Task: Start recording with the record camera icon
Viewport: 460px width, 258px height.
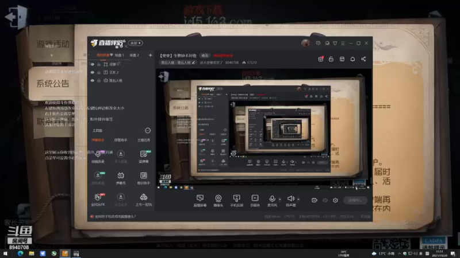Action: (x=315, y=200)
